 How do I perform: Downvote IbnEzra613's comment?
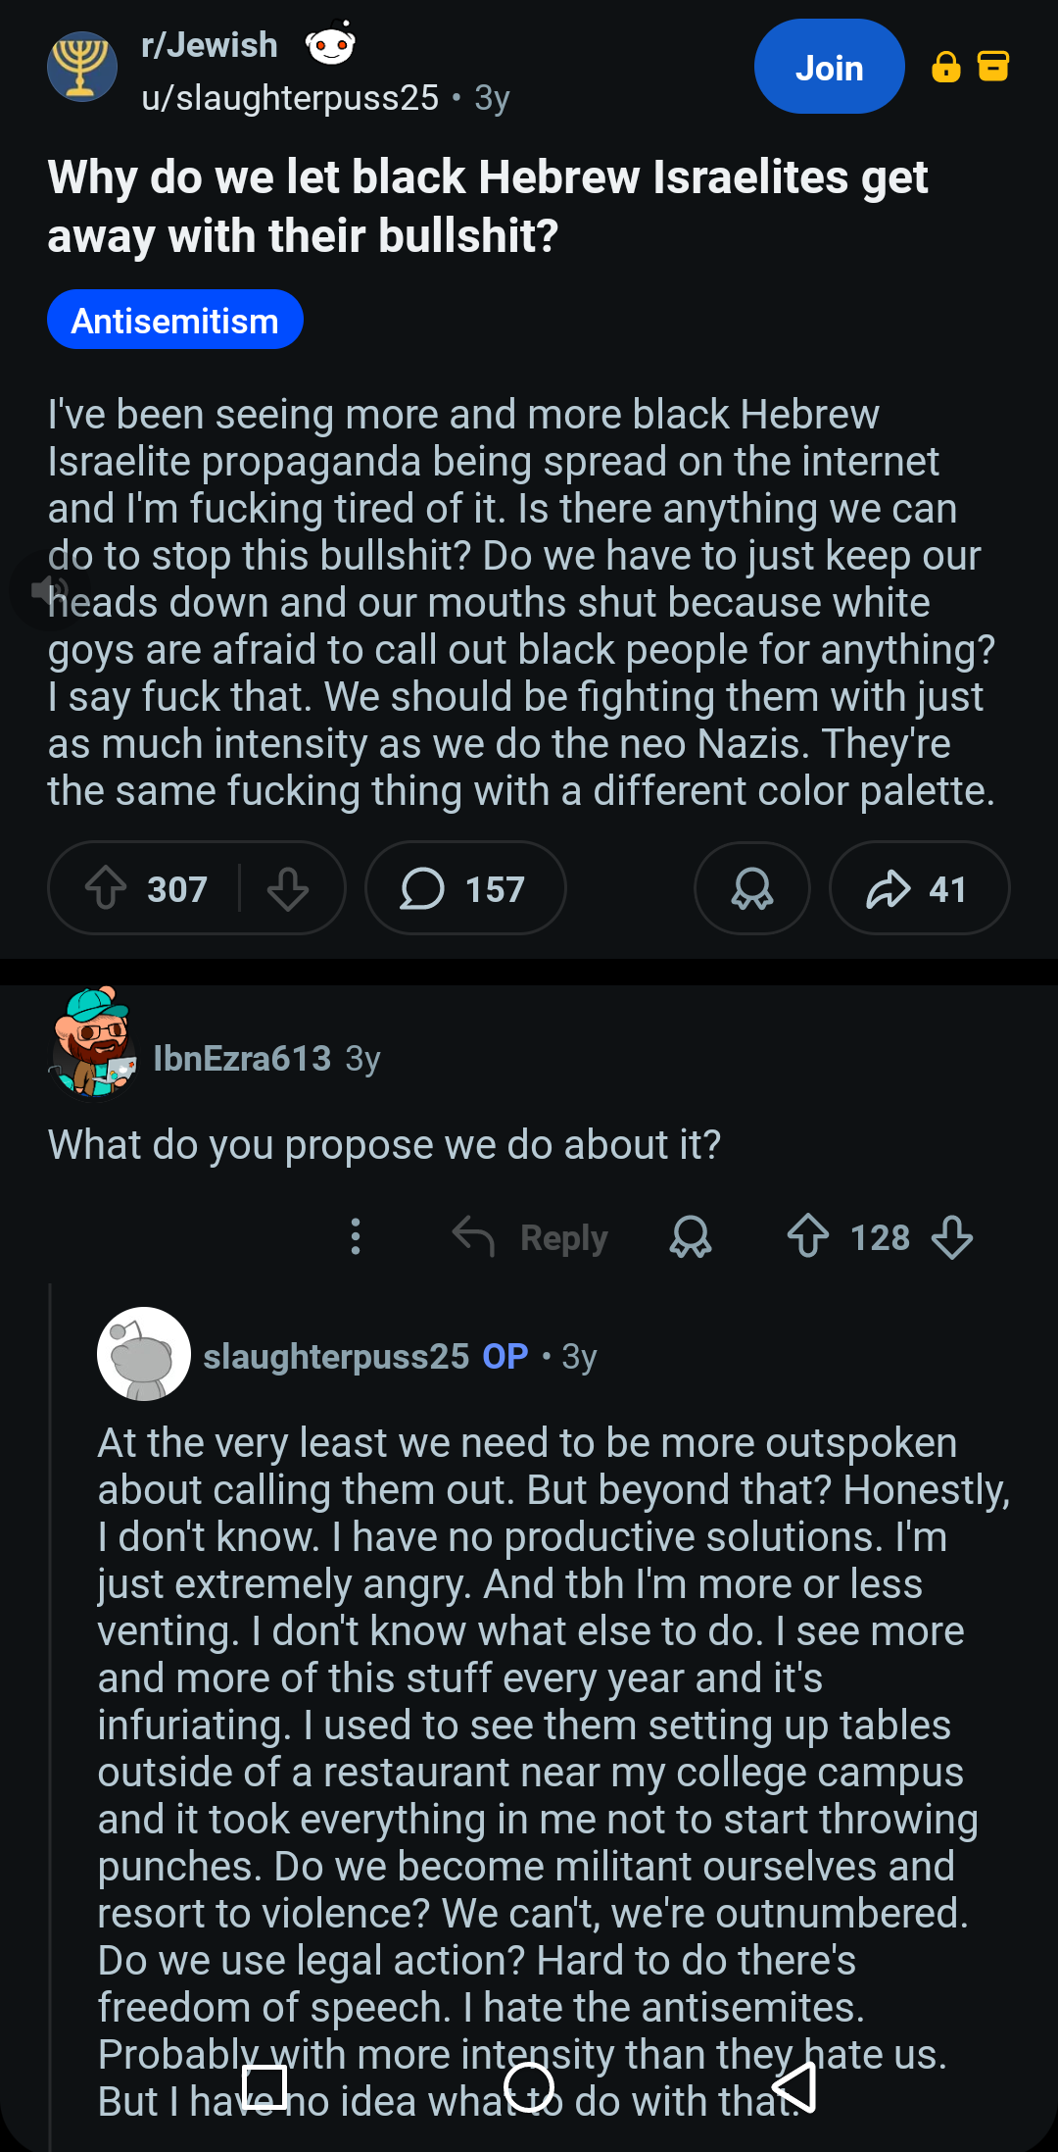pyautogui.click(x=952, y=1236)
